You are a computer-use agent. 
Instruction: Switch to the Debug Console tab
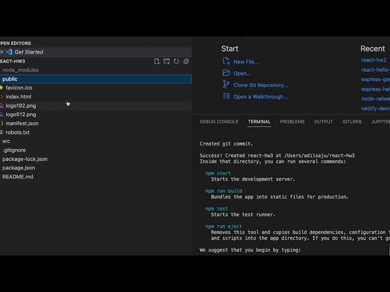point(219,122)
